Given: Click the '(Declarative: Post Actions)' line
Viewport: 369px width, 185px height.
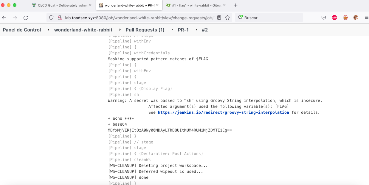Looking at the screenshot, I should 156,154.
